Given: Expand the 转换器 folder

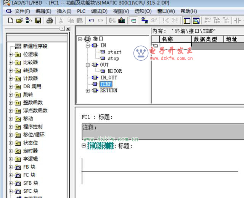Looking at the screenshot, I should point(11,71).
